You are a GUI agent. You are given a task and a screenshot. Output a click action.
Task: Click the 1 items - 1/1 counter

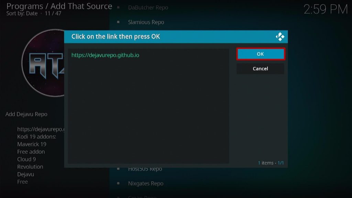tap(271, 163)
